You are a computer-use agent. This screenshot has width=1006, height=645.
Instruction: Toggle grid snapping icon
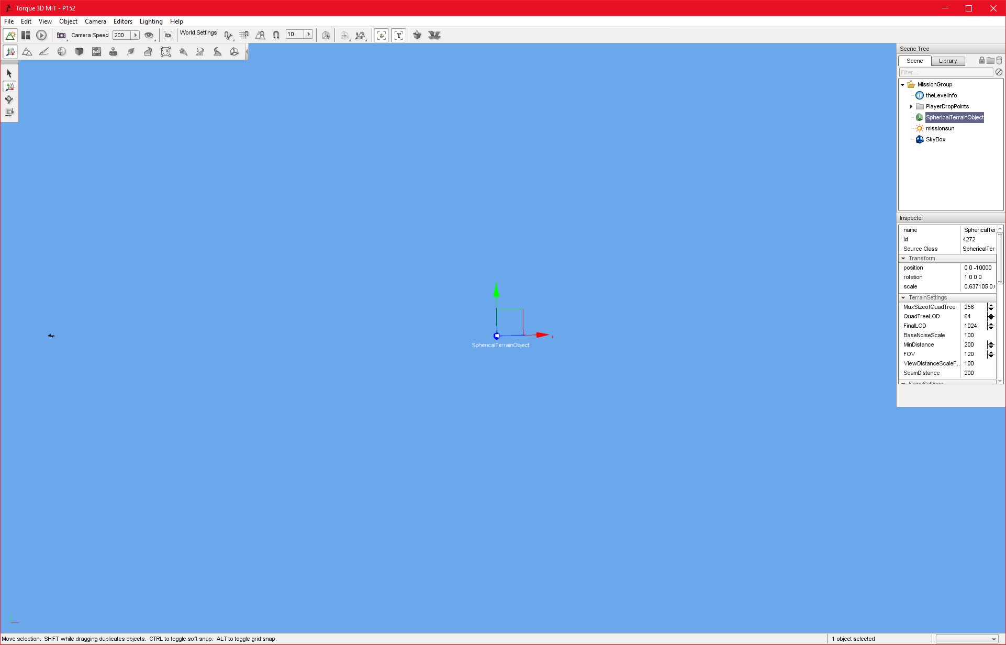click(x=244, y=35)
